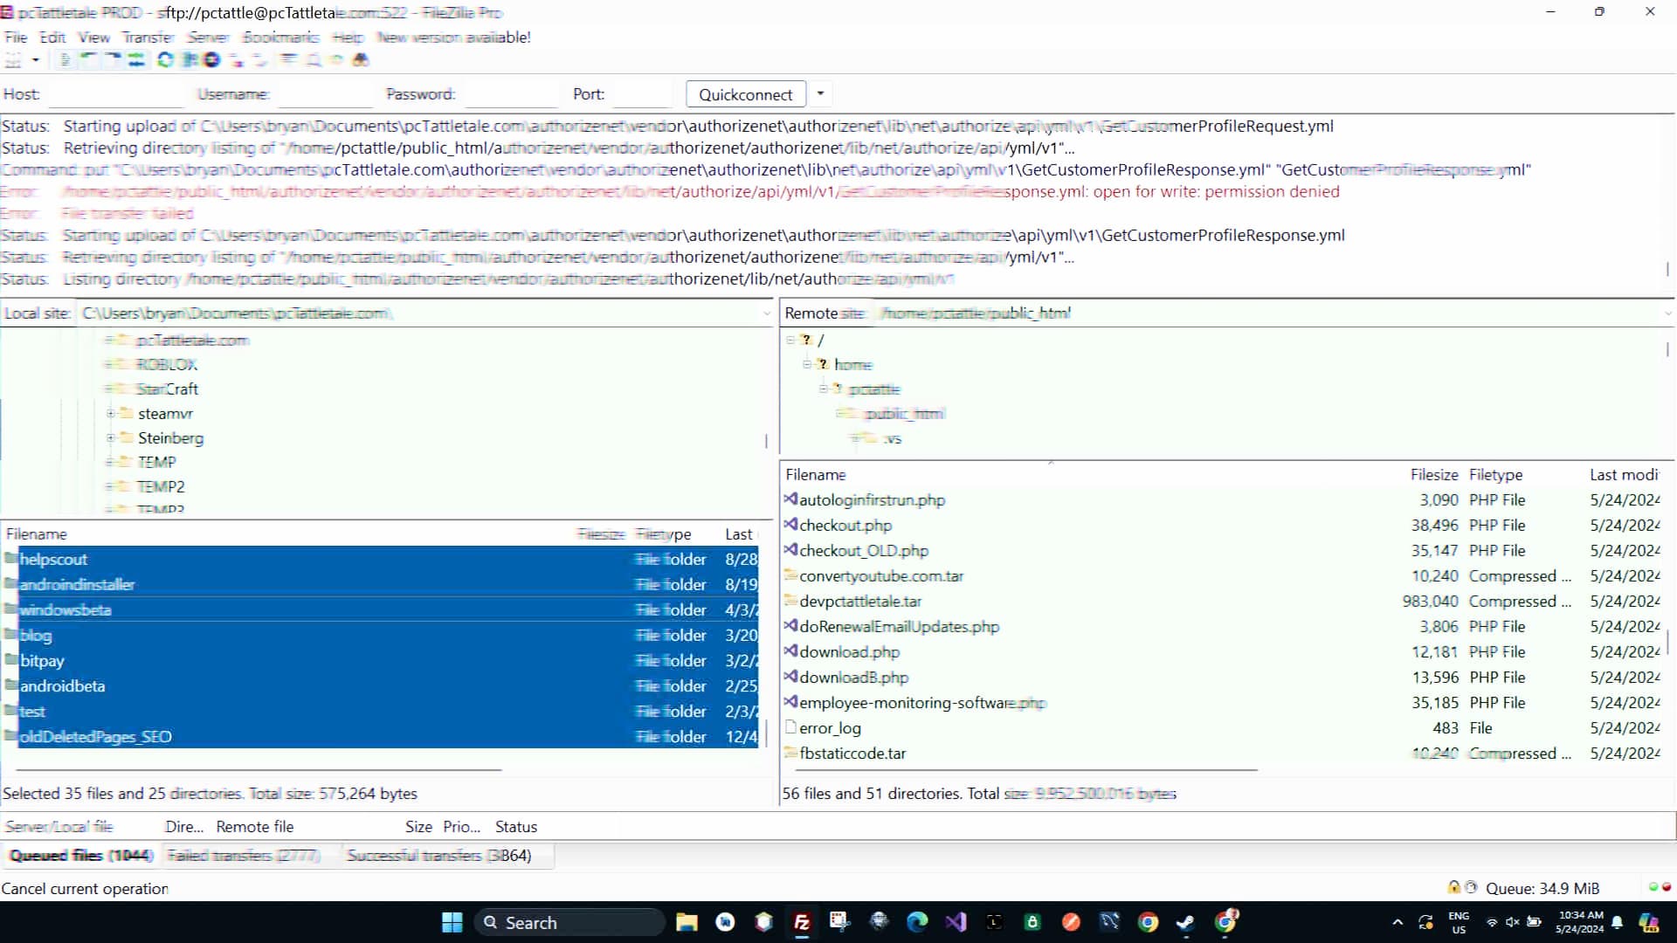
Task: Toggle synchronized browsing
Action: [x=336, y=60]
